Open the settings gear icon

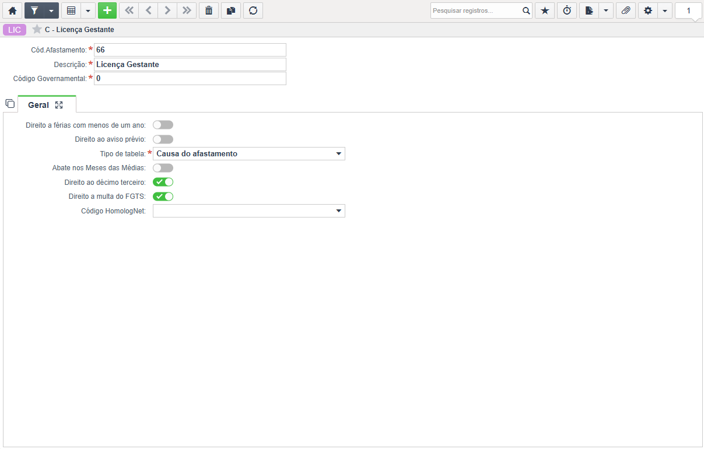point(648,10)
